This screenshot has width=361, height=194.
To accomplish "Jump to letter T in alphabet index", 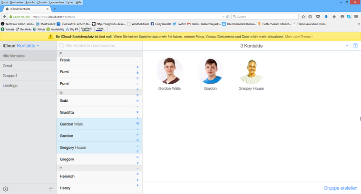I will pyautogui.click(x=137, y=151).
